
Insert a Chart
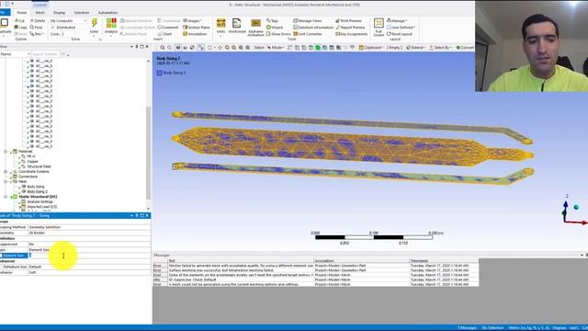tap(164, 34)
